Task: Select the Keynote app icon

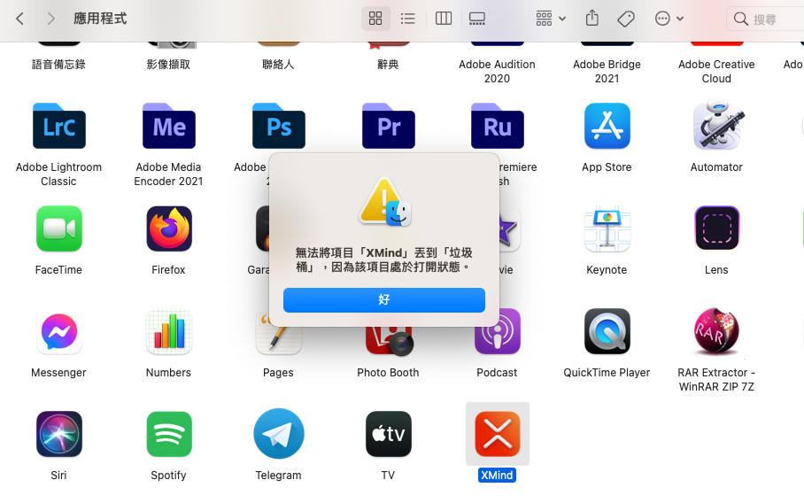Action: coord(607,228)
